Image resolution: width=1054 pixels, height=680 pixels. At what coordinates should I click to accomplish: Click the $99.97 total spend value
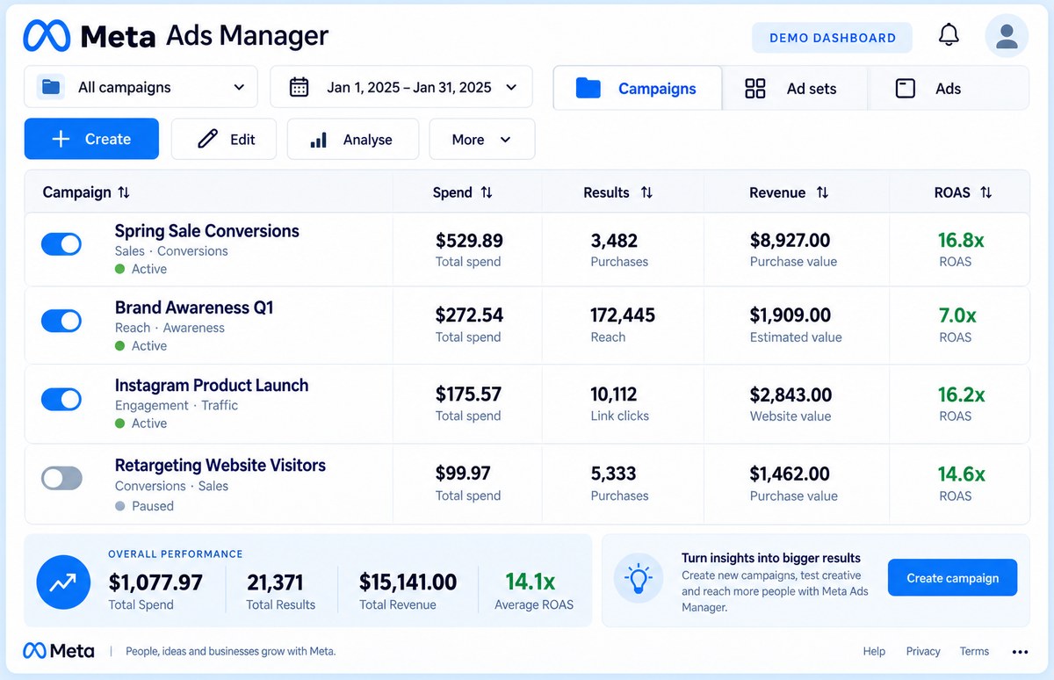(x=463, y=474)
